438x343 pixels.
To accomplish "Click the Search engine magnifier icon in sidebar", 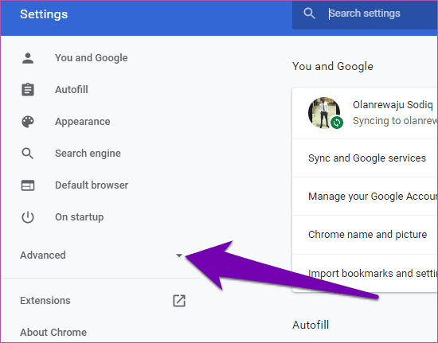I will click(x=28, y=154).
